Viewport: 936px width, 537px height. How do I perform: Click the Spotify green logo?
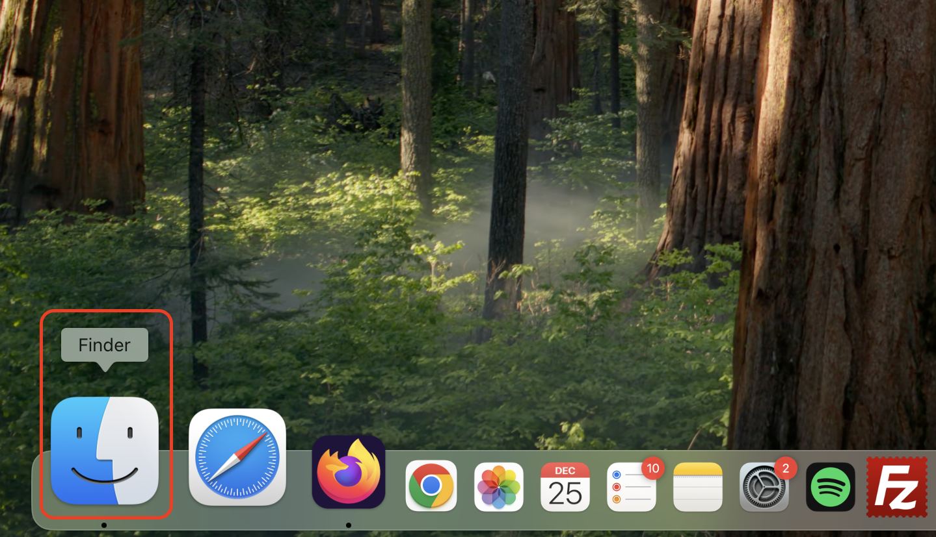(830, 486)
